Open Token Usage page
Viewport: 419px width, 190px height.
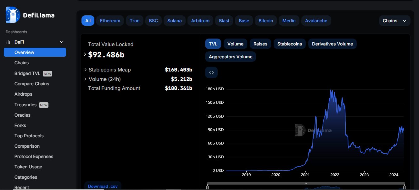[x=28, y=167]
